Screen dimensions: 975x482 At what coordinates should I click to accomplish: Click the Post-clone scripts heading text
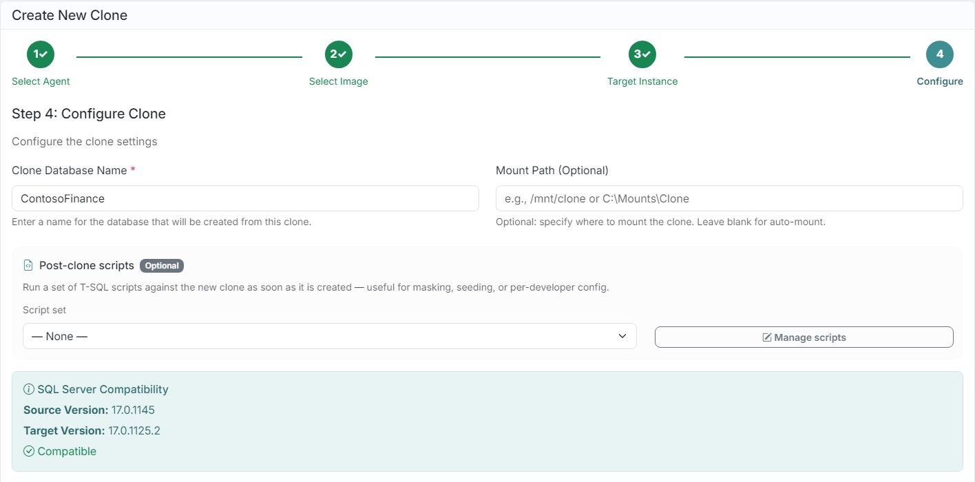tap(87, 265)
